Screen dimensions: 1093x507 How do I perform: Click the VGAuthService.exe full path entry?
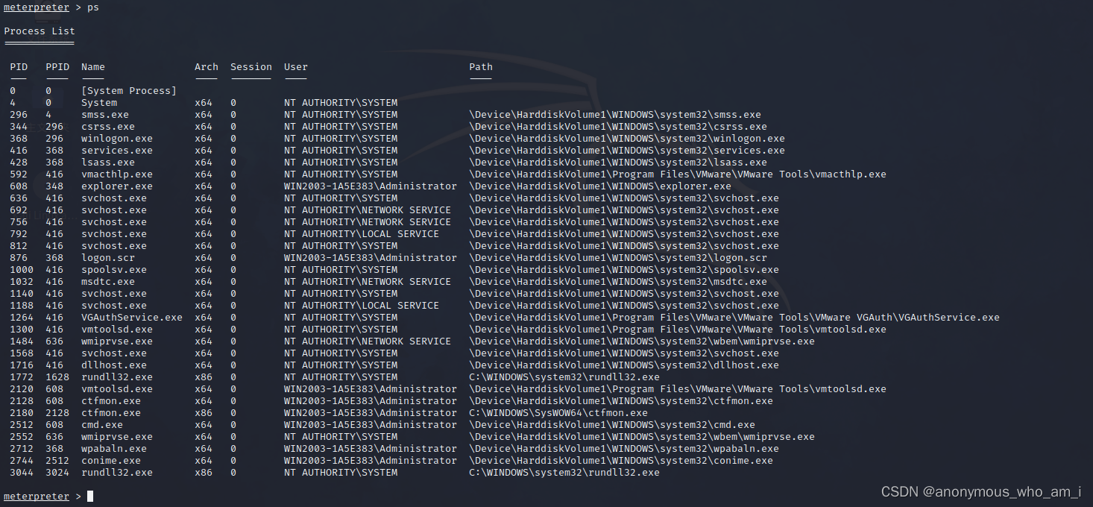[x=734, y=318]
